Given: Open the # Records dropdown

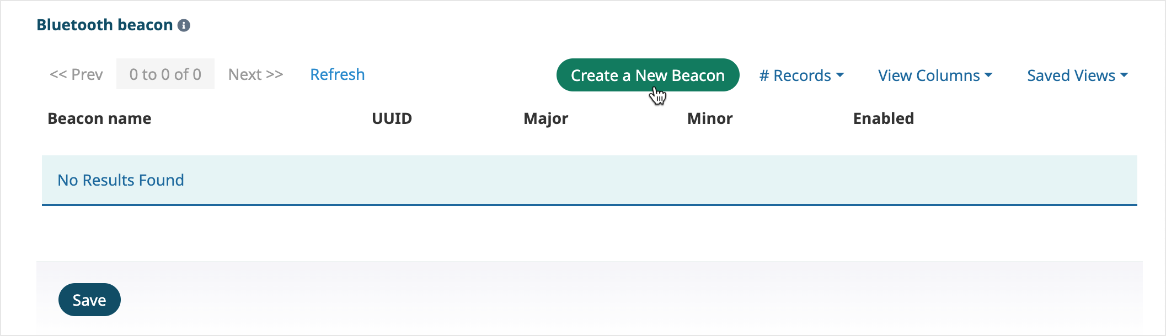Looking at the screenshot, I should point(801,75).
